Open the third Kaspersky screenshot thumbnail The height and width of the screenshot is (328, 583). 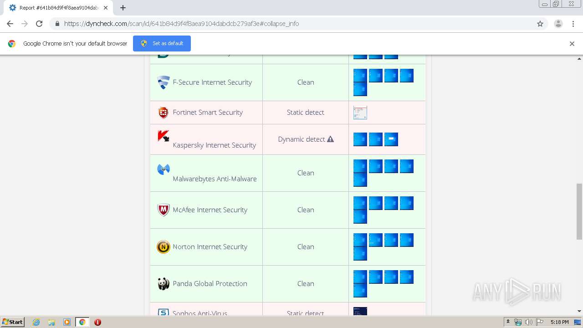(x=391, y=139)
